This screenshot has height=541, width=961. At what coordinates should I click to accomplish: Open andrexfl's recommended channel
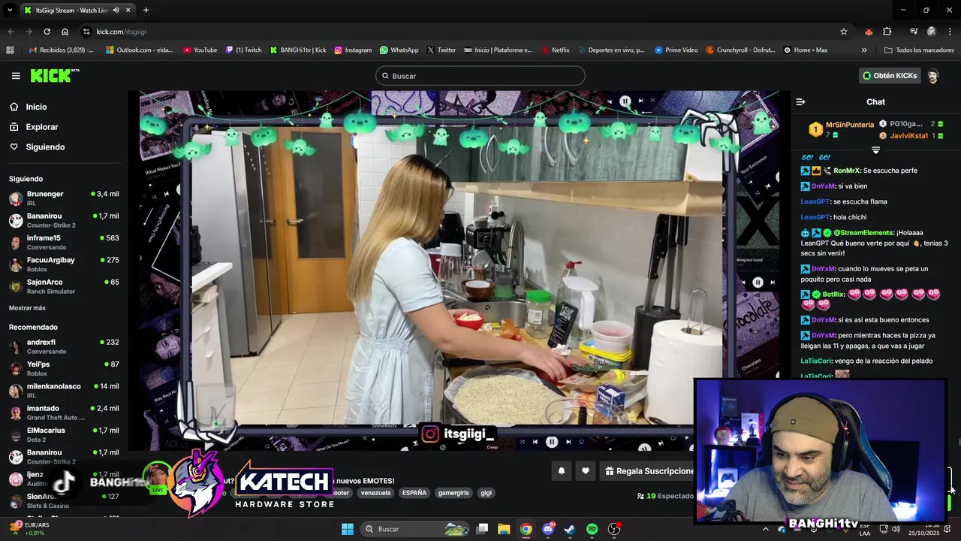click(x=65, y=346)
